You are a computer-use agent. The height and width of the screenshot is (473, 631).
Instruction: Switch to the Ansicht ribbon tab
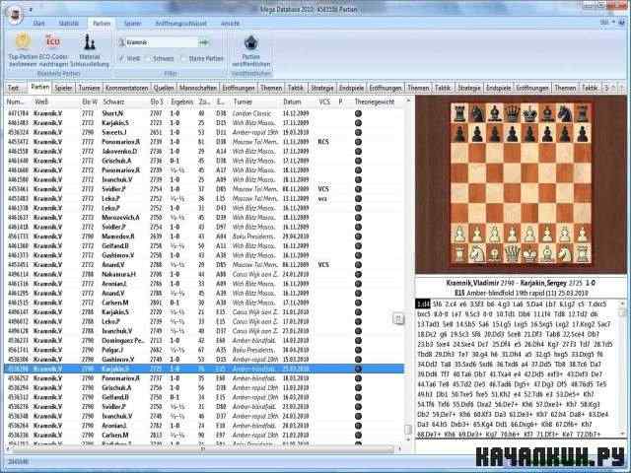[x=230, y=24]
